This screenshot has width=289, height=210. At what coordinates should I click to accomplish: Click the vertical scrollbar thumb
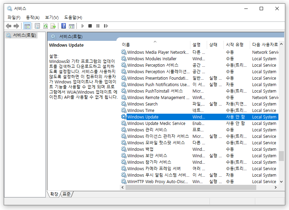point(281,156)
